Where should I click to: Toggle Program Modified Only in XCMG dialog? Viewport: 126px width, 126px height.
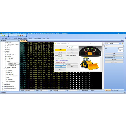pos(77,56)
